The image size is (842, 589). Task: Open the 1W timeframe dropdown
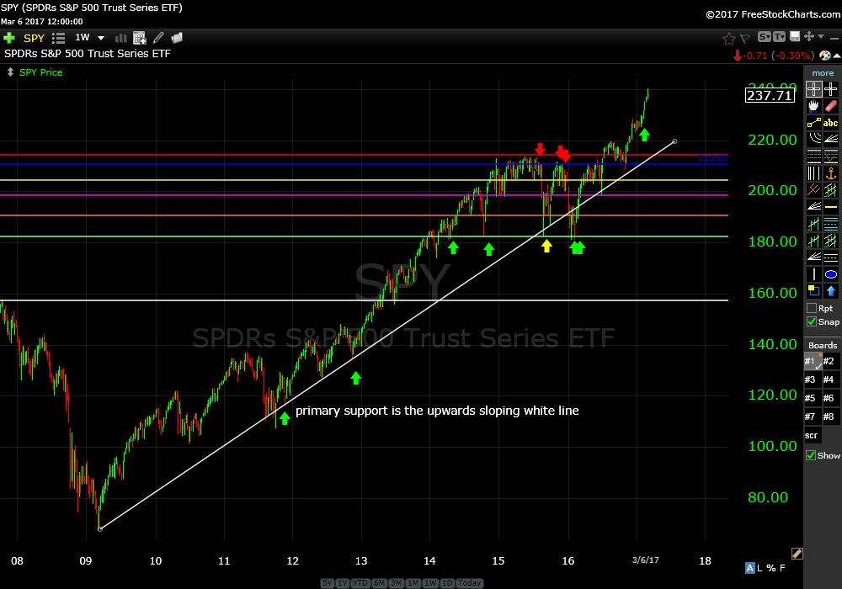point(101,38)
